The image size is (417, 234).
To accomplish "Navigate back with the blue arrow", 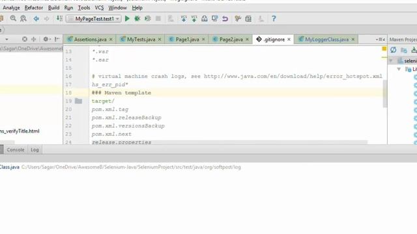I will pyautogui.click(x=36, y=19).
